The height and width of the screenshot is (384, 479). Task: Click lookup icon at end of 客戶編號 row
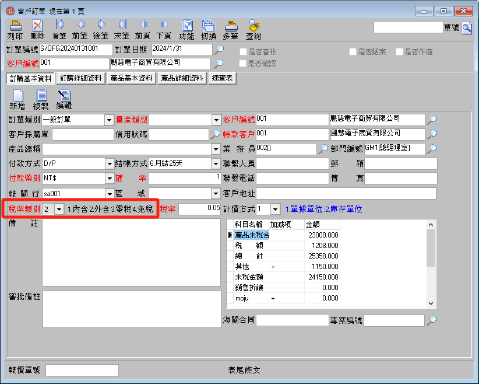[x=432, y=119]
